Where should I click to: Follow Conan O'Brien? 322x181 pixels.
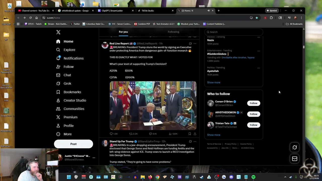(x=254, y=103)
